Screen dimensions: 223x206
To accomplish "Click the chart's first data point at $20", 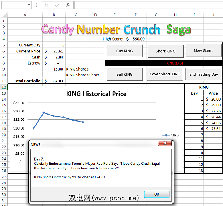I will 34,128.
